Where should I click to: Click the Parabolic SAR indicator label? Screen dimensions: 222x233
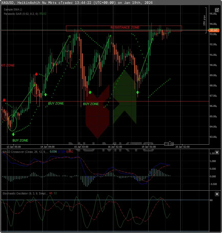coord(20,14)
